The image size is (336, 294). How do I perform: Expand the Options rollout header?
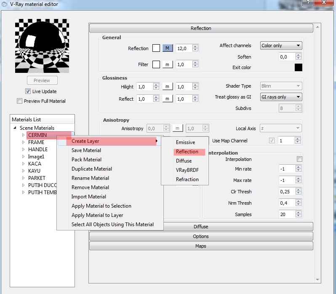tap(201, 236)
